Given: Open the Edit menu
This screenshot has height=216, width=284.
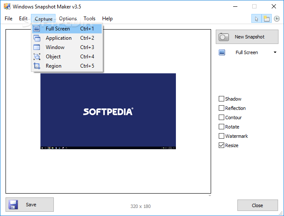Looking at the screenshot, I should tap(23, 19).
